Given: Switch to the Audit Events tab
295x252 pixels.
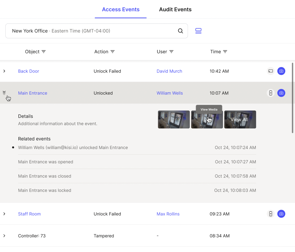Looking at the screenshot, I should point(175,9).
